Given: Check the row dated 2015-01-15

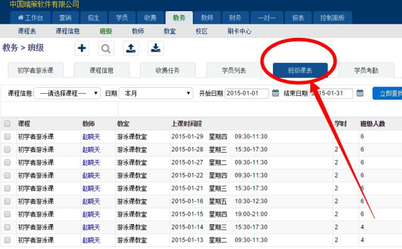Looking at the screenshot, I should pos(7,214).
